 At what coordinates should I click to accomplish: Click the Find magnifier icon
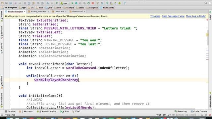pos(38,3)
